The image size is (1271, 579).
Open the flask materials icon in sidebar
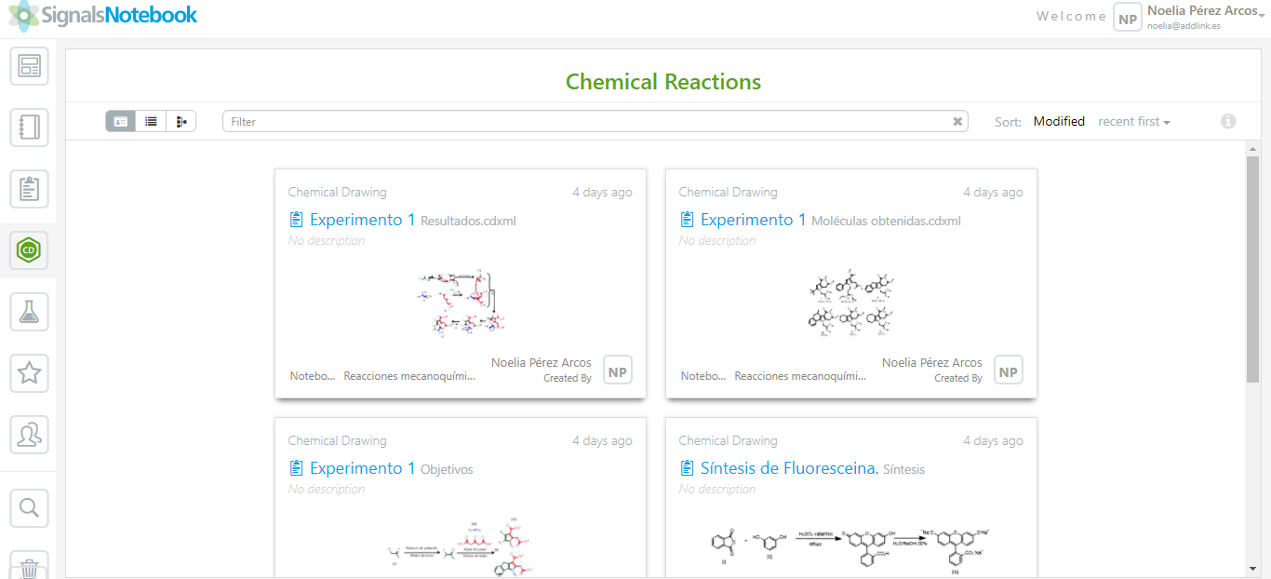coord(29,312)
